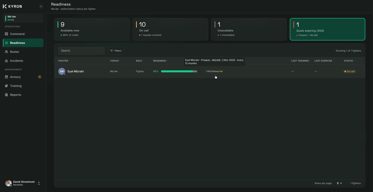
Task: Click the Incidents warning triangle icon
Action: 6,61
